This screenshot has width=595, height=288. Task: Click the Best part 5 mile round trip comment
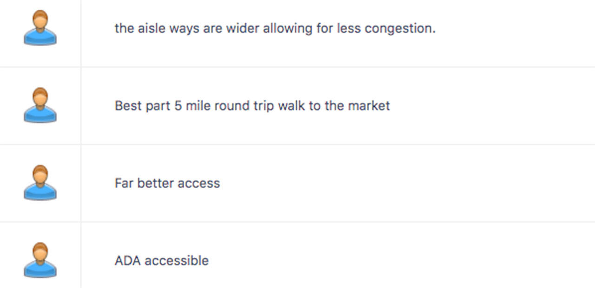[x=252, y=106]
